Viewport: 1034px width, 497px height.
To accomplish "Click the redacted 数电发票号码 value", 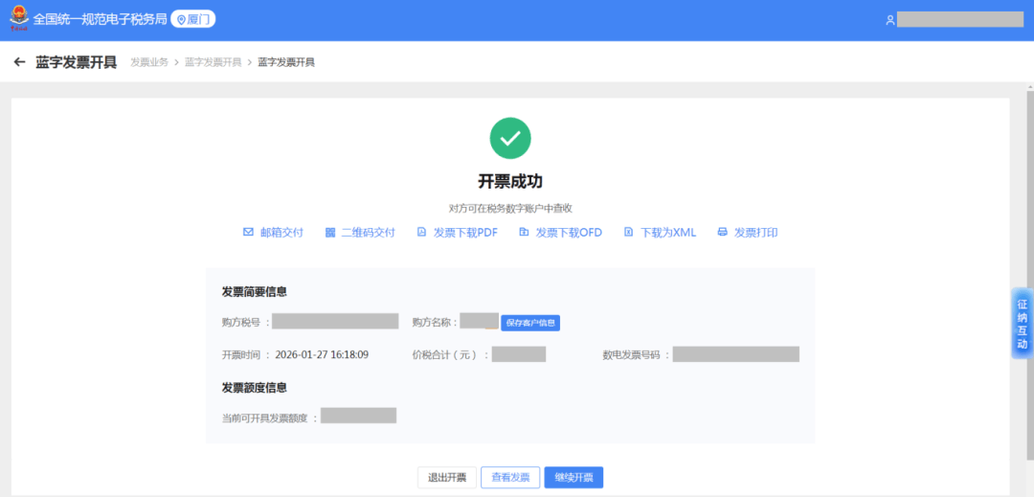I will [x=735, y=354].
